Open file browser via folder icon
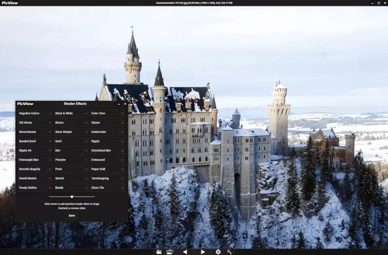 [159, 252]
